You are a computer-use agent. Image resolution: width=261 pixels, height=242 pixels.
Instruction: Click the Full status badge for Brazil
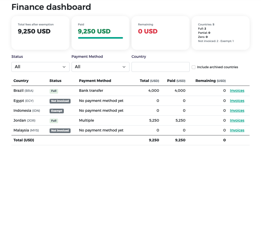(x=54, y=91)
